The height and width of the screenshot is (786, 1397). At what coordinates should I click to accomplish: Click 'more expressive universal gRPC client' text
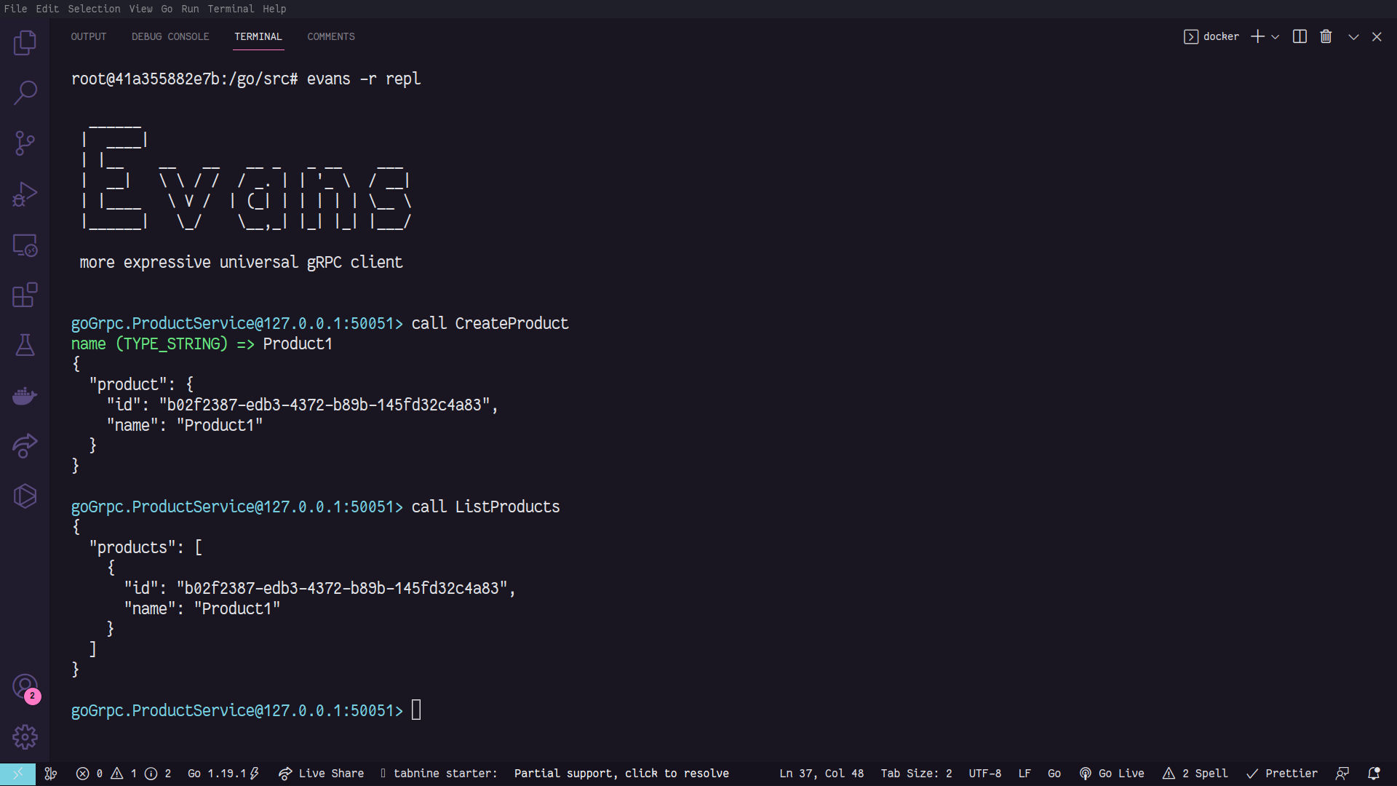[x=241, y=262]
